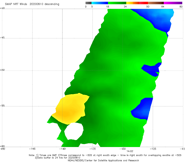This screenshot has width=185, height=162.
Task: Click the green segment of the color scale
Action: pyautogui.click(x=117, y=3)
